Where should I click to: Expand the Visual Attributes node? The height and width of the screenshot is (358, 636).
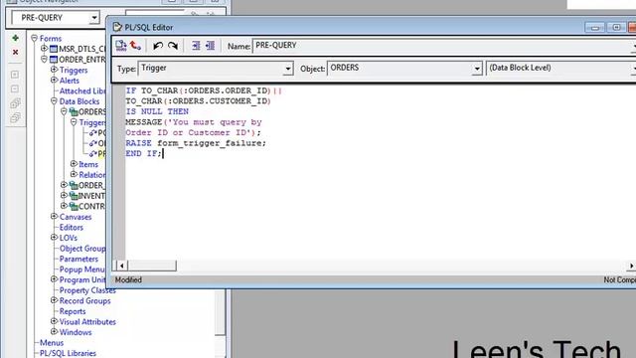(54, 321)
